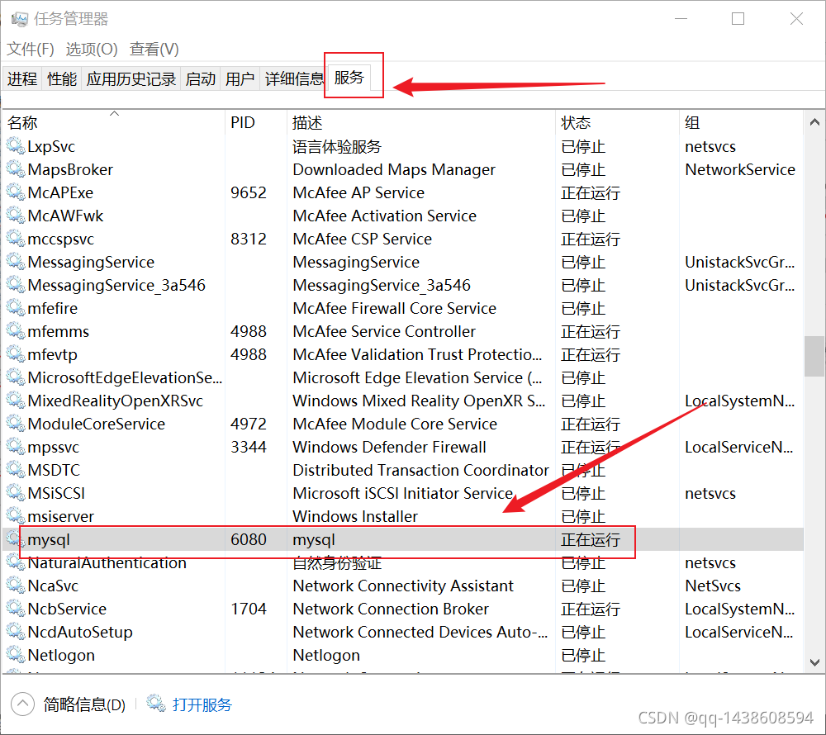826x735 pixels.
Task: Click NetworkService group of MapsBroker
Action: [x=740, y=169]
